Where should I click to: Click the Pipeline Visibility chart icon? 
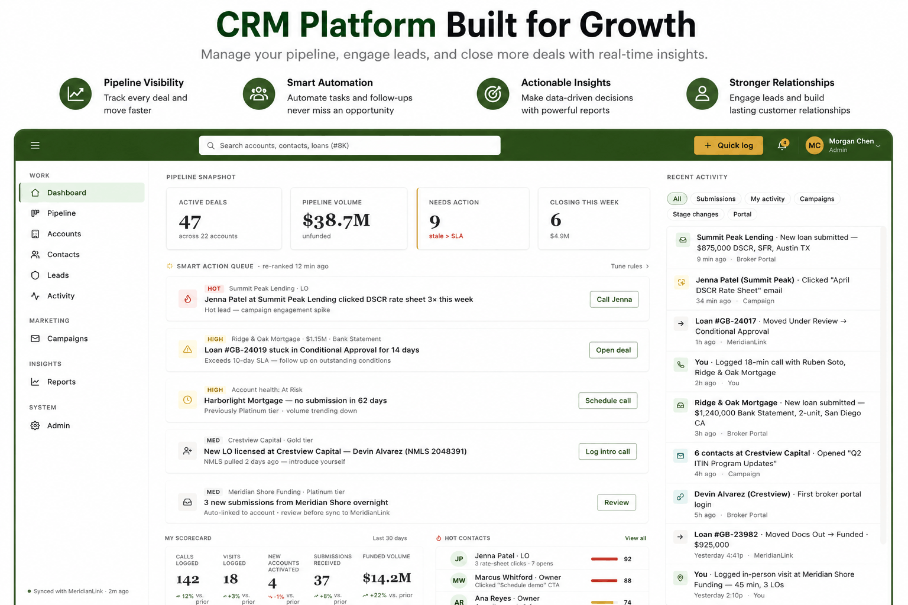point(76,94)
